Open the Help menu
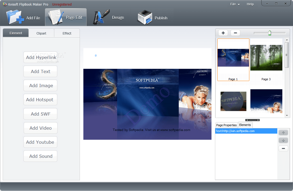Viewport: 293px width, 191px height. pyautogui.click(x=250, y=4)
